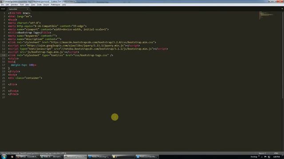Click the meta keywords line
This screenshot has width=284, height=159.
pyautogui.click(x=32, y=36)
